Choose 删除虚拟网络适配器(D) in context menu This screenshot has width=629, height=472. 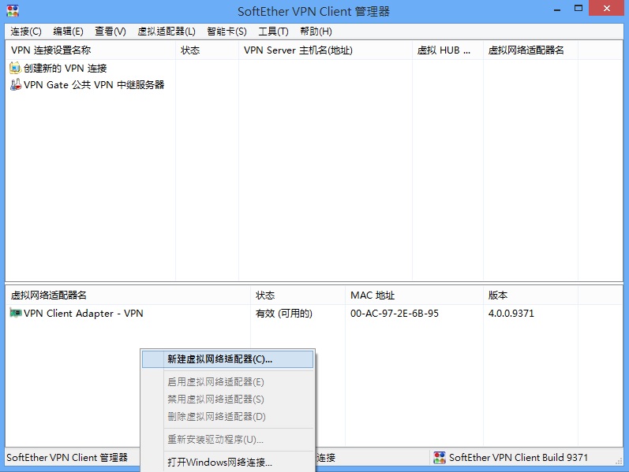click(227, 416)
